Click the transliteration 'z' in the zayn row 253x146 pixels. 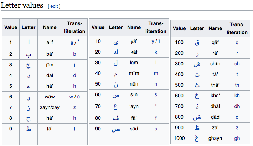[74, 107]
